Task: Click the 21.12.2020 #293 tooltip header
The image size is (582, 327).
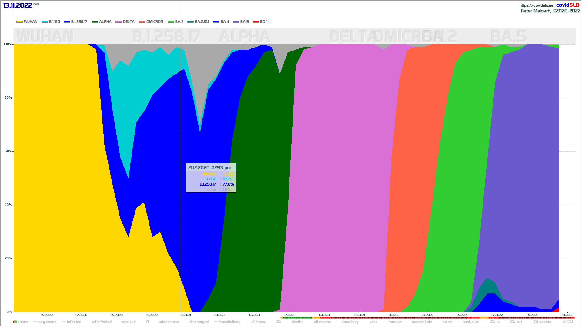Action: [210, 167]
